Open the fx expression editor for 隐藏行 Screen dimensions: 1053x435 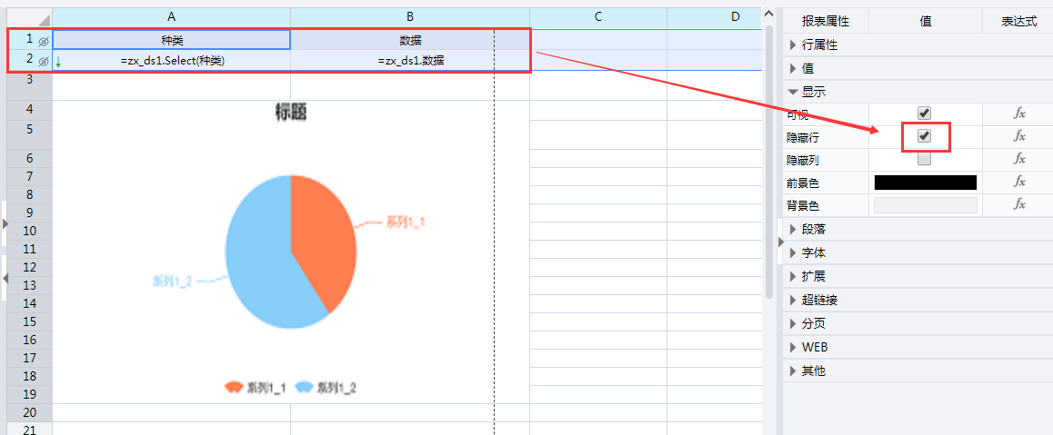coord(1018,136)
